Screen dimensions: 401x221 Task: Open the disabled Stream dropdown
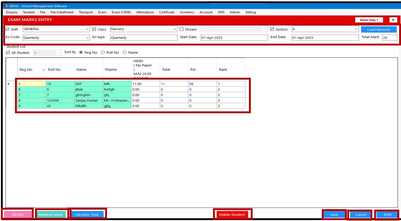[x=265, y=29]
